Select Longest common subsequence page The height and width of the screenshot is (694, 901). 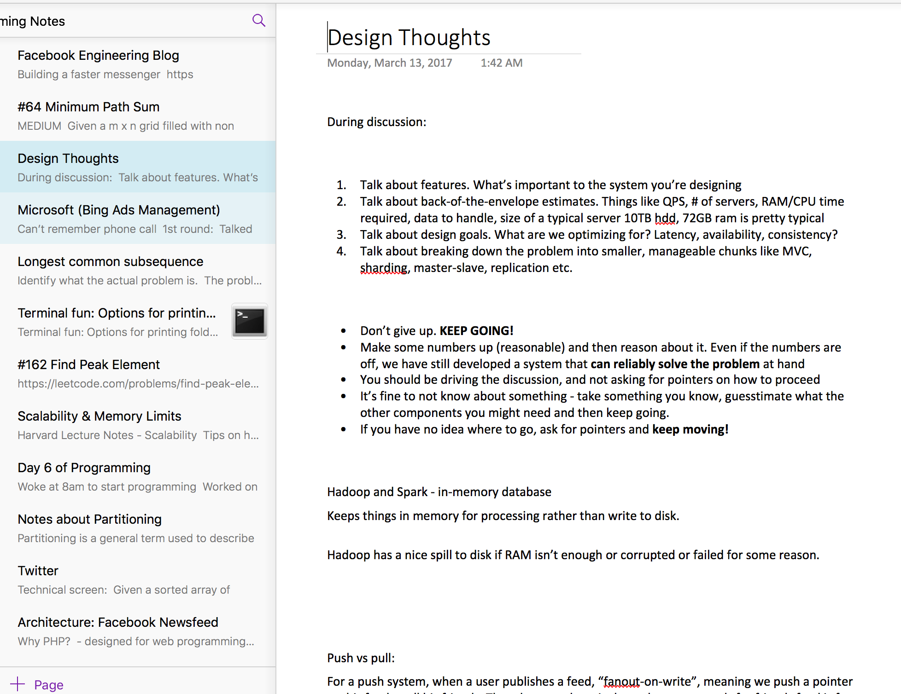[x=110, y=262]
